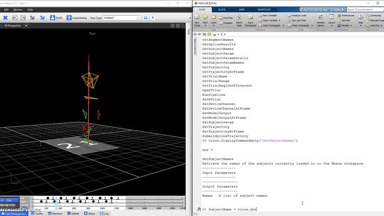Viewport: 384px width, 216px height.
Task: Open the Matlab tab in Nexus
Action: (x=73, y=214)
